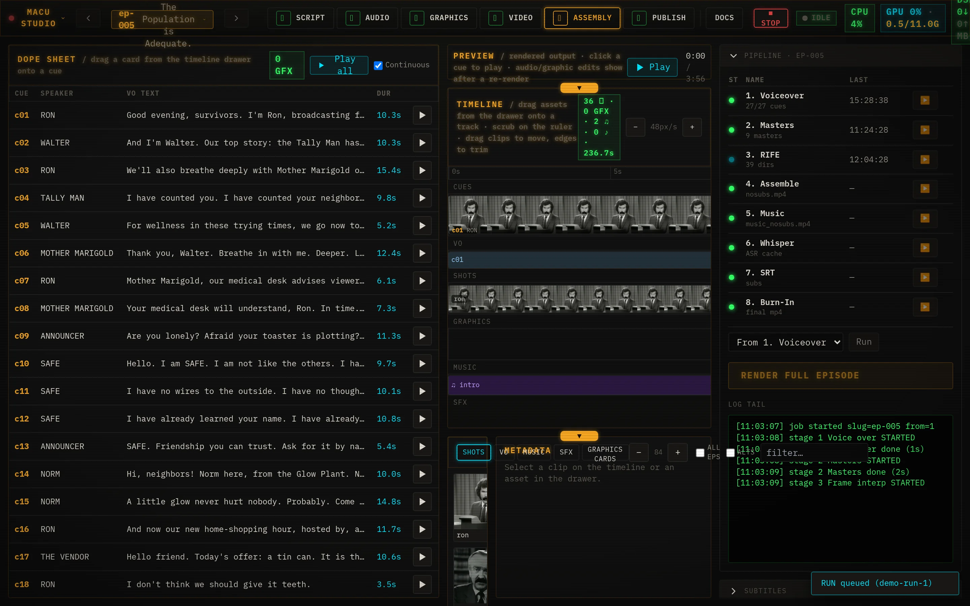The height and width of the screenshot is (606, 970).
Task: Switch to the GRAPHICS tab
Action: pyautogui.click(x=439, y=18)
